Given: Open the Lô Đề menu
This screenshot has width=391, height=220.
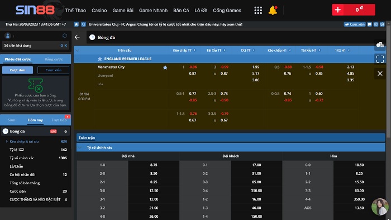Looking at the screenshot, I should tap(201, 11).
